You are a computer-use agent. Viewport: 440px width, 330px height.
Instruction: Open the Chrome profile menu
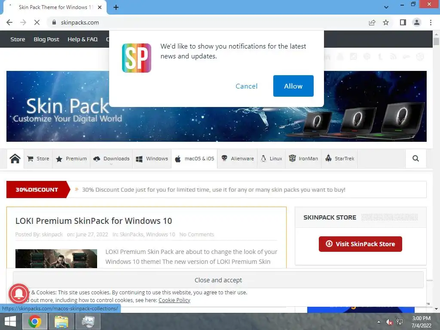pyautogui.click(x=417, y=22)
